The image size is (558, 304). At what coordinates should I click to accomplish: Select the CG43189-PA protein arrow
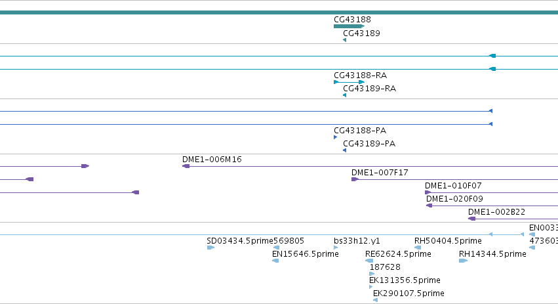344,150
